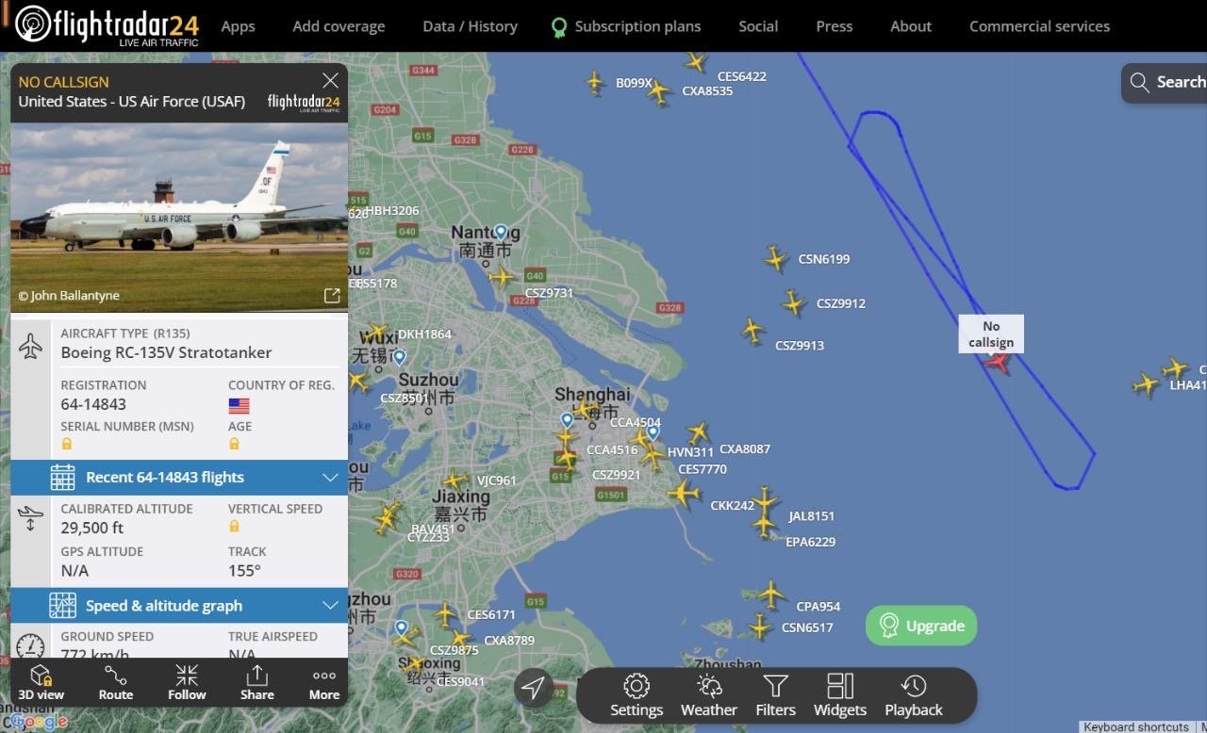This screenshot has height=733, width=1207.
Task: Click the green Upgrade button
Action: [921, 626]
